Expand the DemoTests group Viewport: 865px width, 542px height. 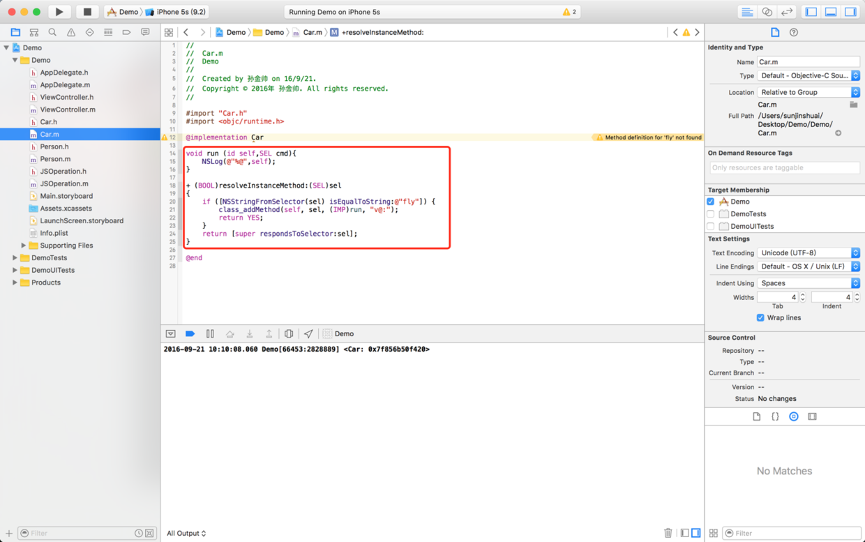15,258
